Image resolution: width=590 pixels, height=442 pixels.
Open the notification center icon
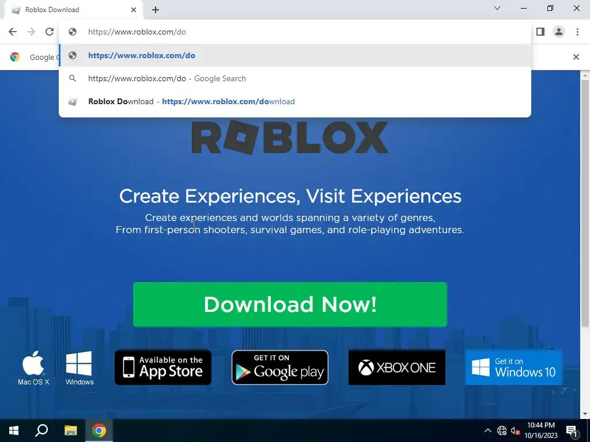coord(572,430)
